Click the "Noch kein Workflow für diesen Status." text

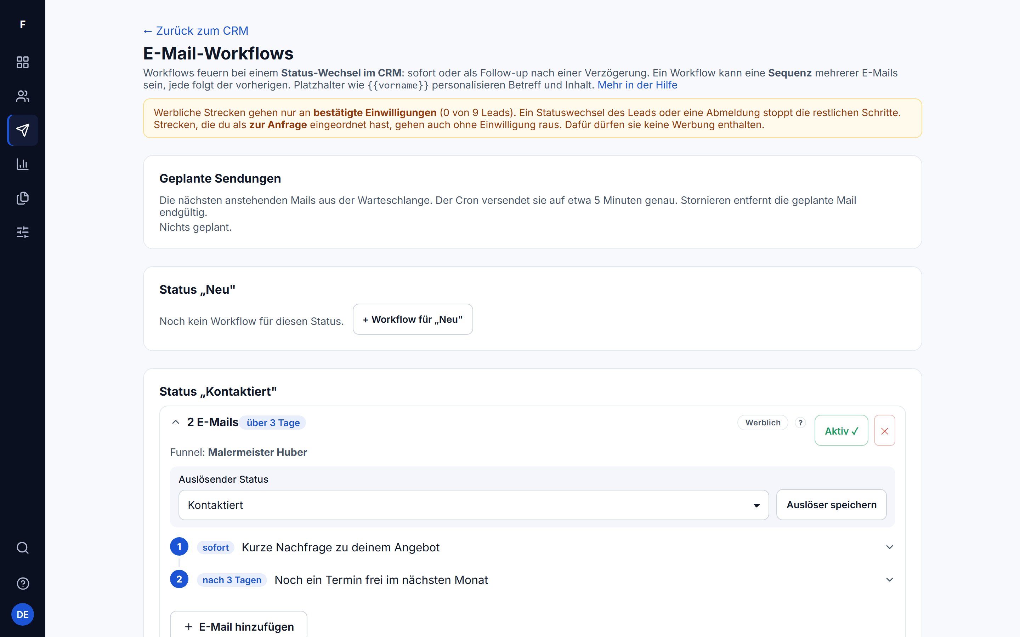pyautogui.click(x=251, y=321)
